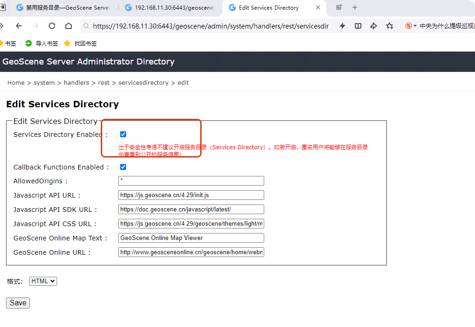The width and height of the screenshot is (475, 327).
Task: Click the share arrow icon
Action: pos(374,26)
